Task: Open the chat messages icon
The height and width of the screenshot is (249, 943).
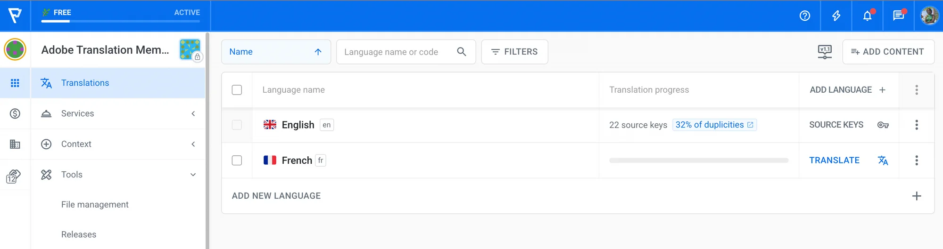Action: click(898, 16)
